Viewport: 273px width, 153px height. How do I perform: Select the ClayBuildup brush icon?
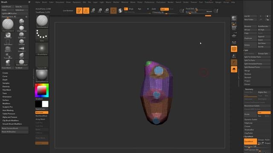[22, 28]
